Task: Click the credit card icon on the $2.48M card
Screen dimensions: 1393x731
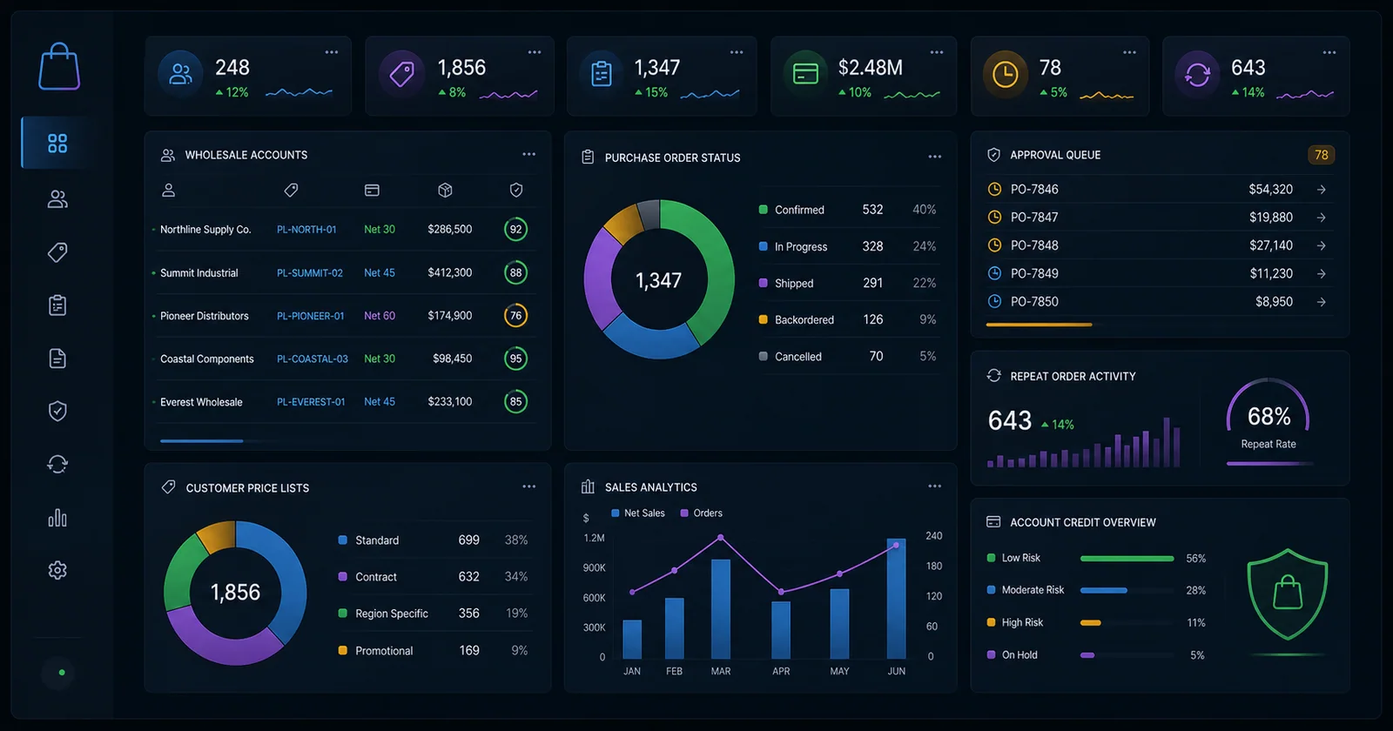Action: 805,75
